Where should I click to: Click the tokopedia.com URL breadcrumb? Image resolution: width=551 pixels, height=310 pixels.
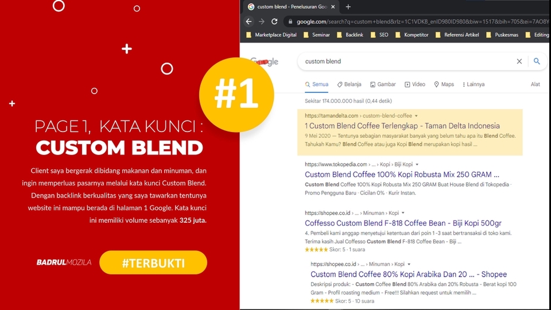(x=358, y=164)
